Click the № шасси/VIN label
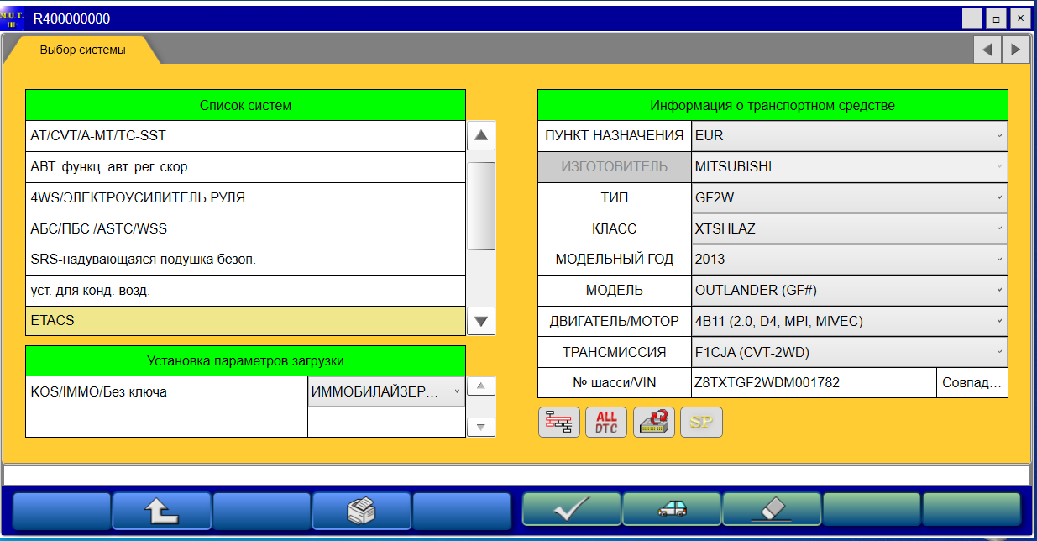Screen dimensions: 1037x541 [x=615, y=382]
